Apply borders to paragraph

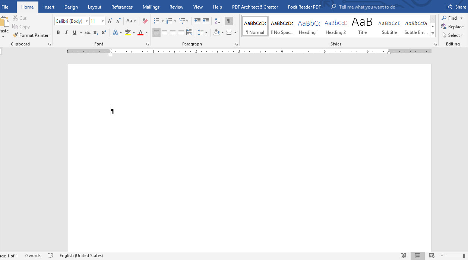point(229,32)
